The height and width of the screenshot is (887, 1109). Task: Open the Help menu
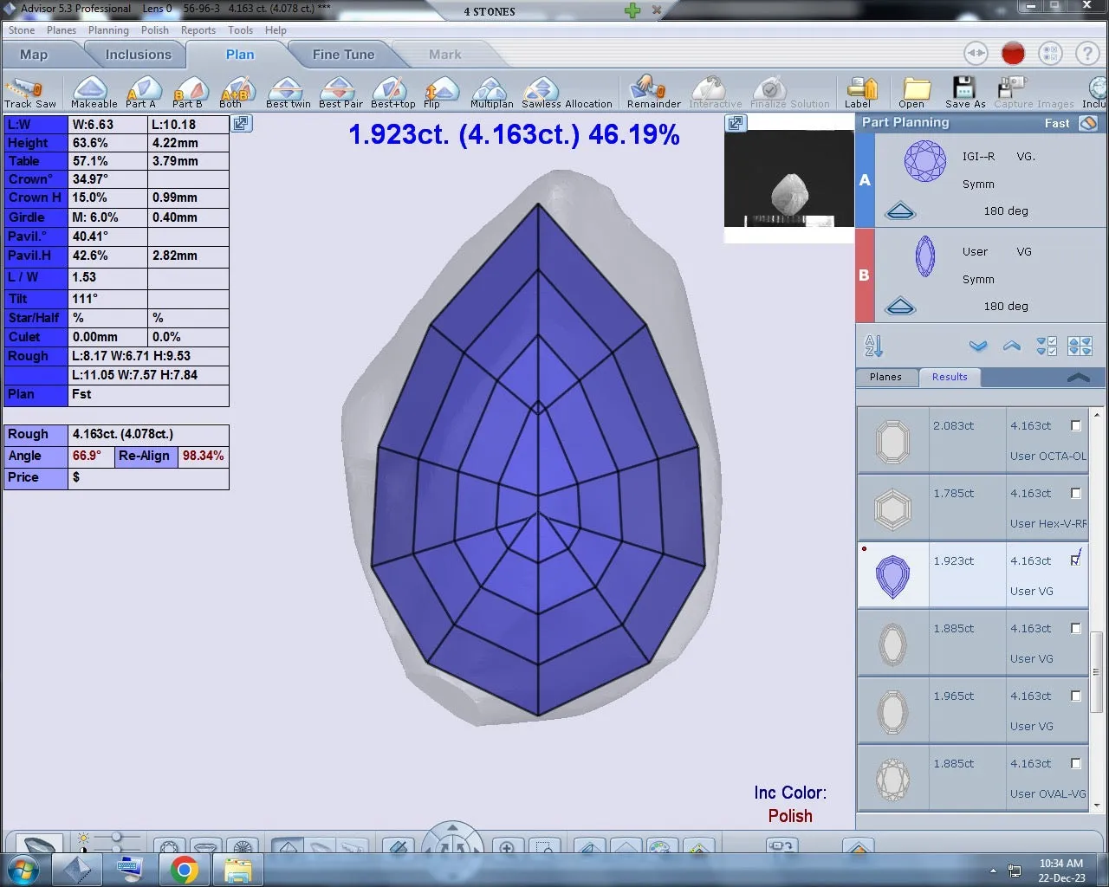[276, 29]
